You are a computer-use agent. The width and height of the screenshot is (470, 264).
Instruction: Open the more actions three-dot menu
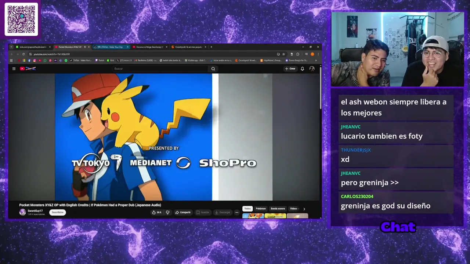[x=237, y=212]
